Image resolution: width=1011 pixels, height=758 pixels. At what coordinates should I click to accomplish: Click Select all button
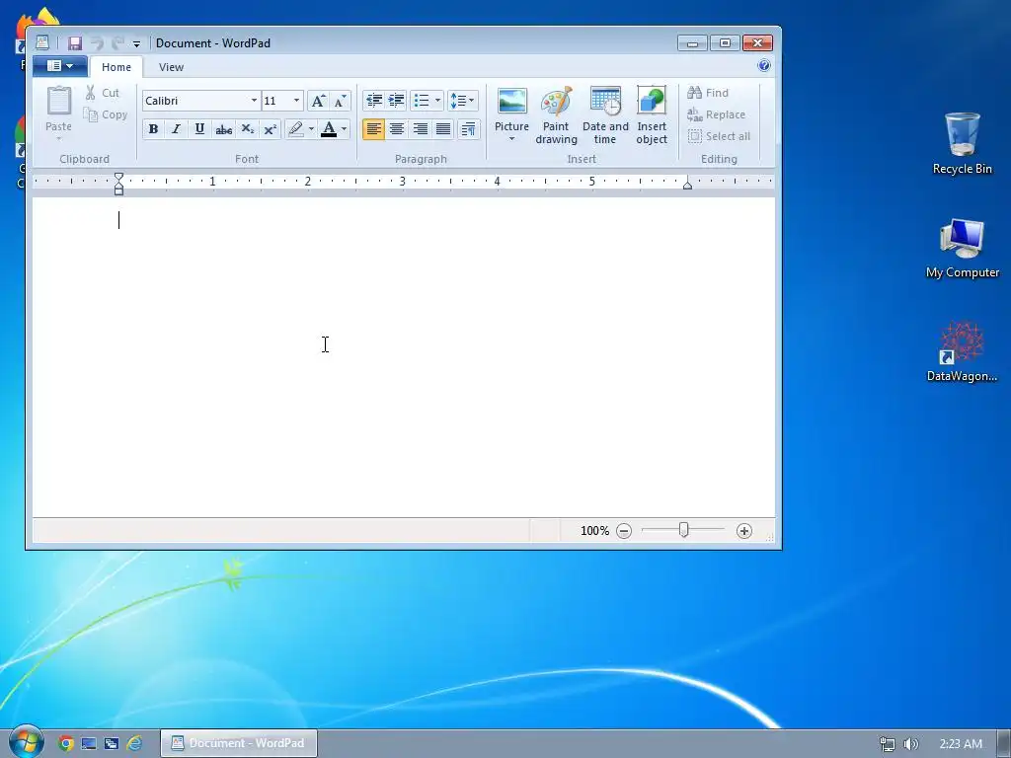(719, 136)
